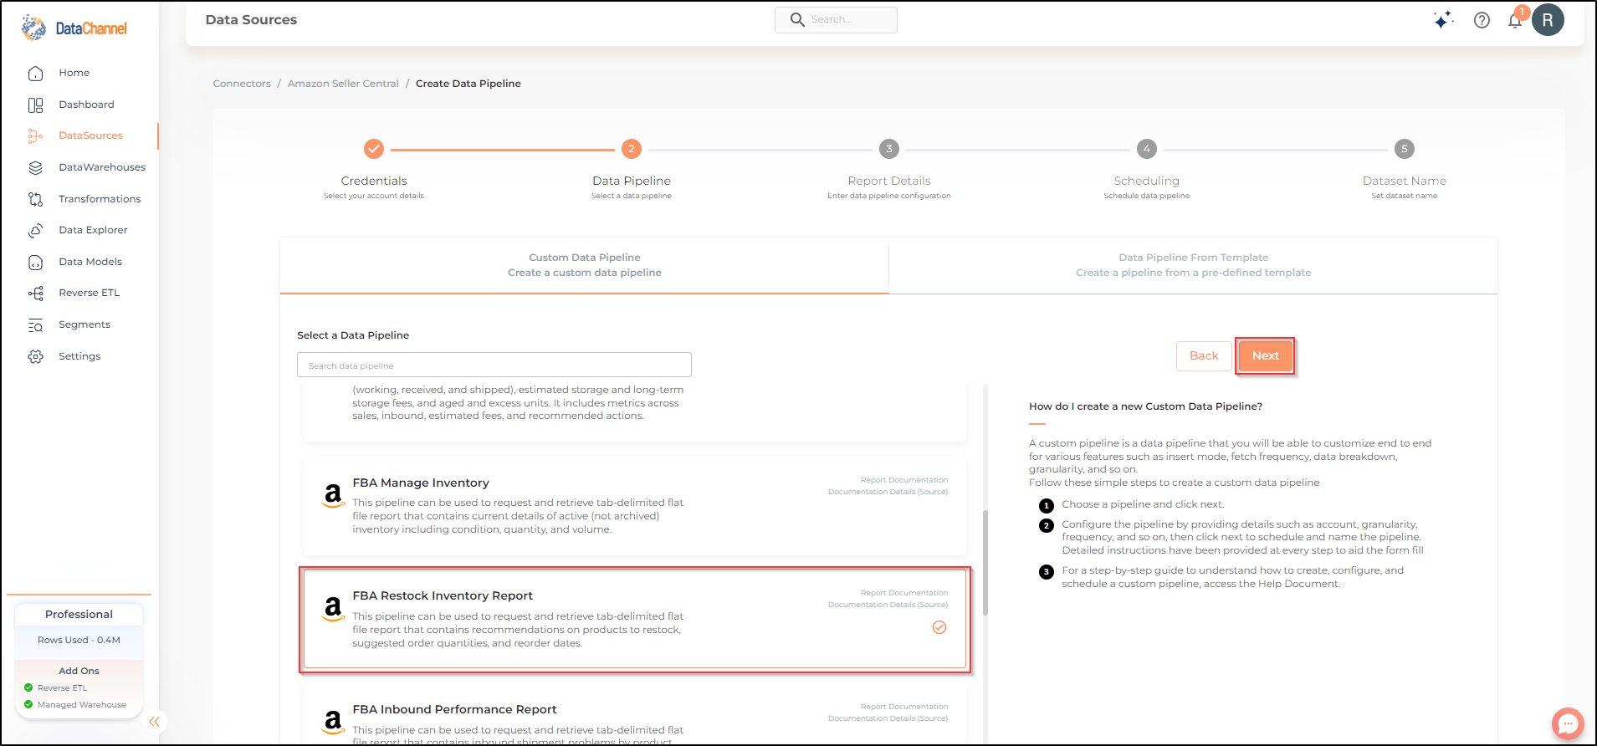
Task: Click step 3 Report Details circle
Action: (x=889, y=149)
